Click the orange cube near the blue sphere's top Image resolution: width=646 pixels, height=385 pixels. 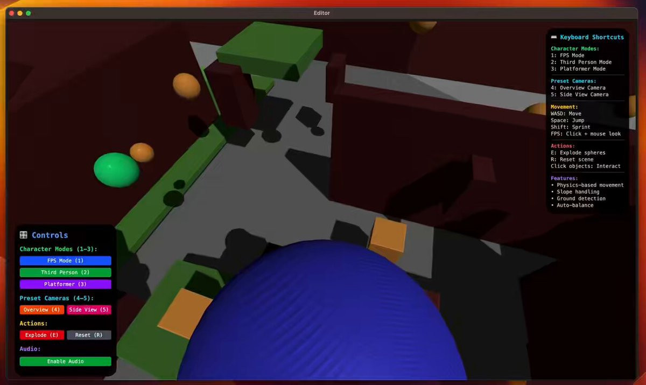tap(388, 239)
